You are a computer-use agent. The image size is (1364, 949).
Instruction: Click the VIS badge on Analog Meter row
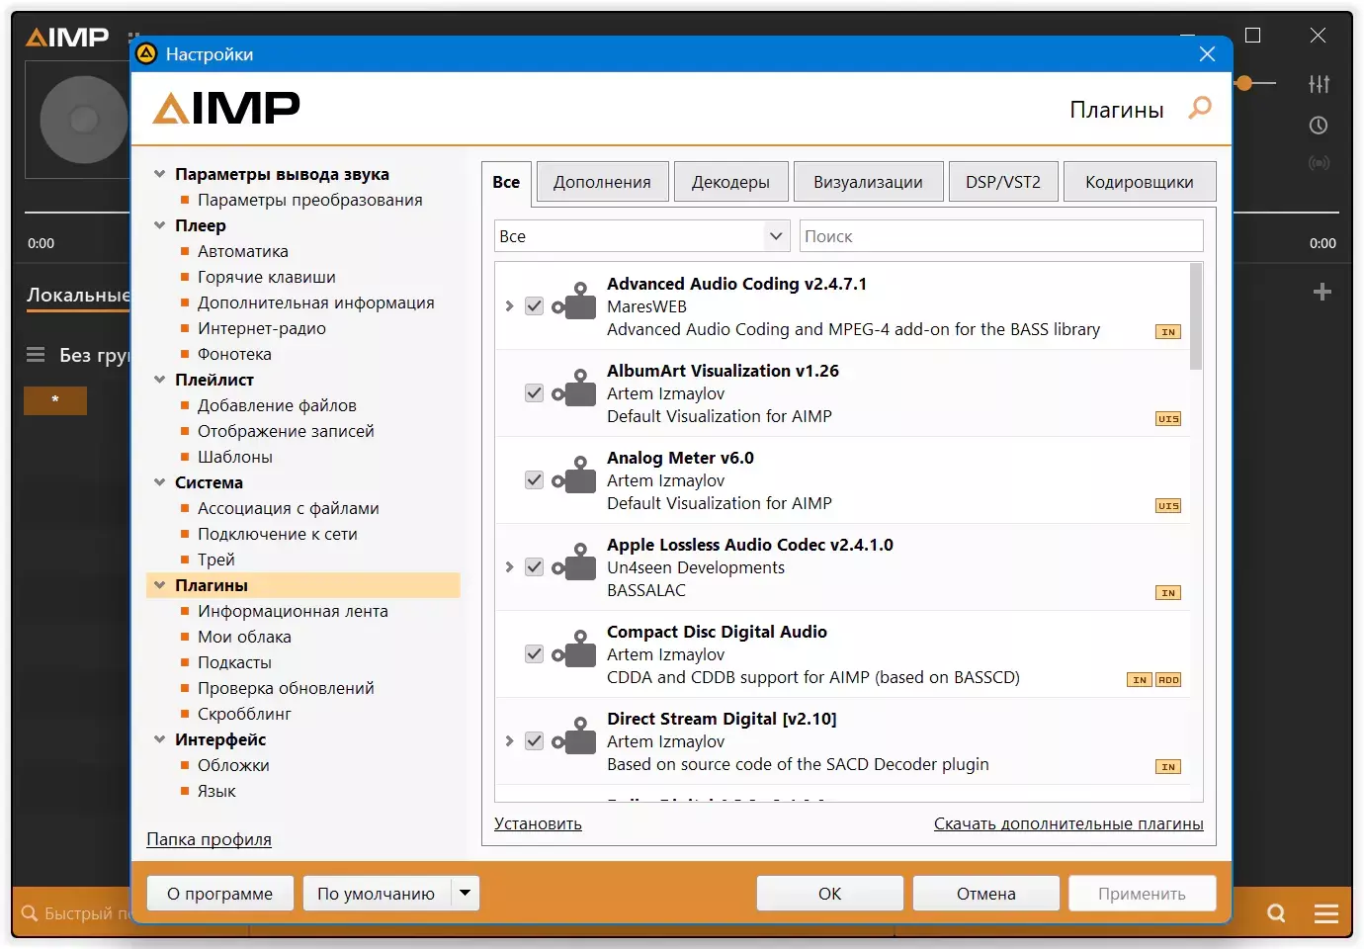pos(1168,506)
